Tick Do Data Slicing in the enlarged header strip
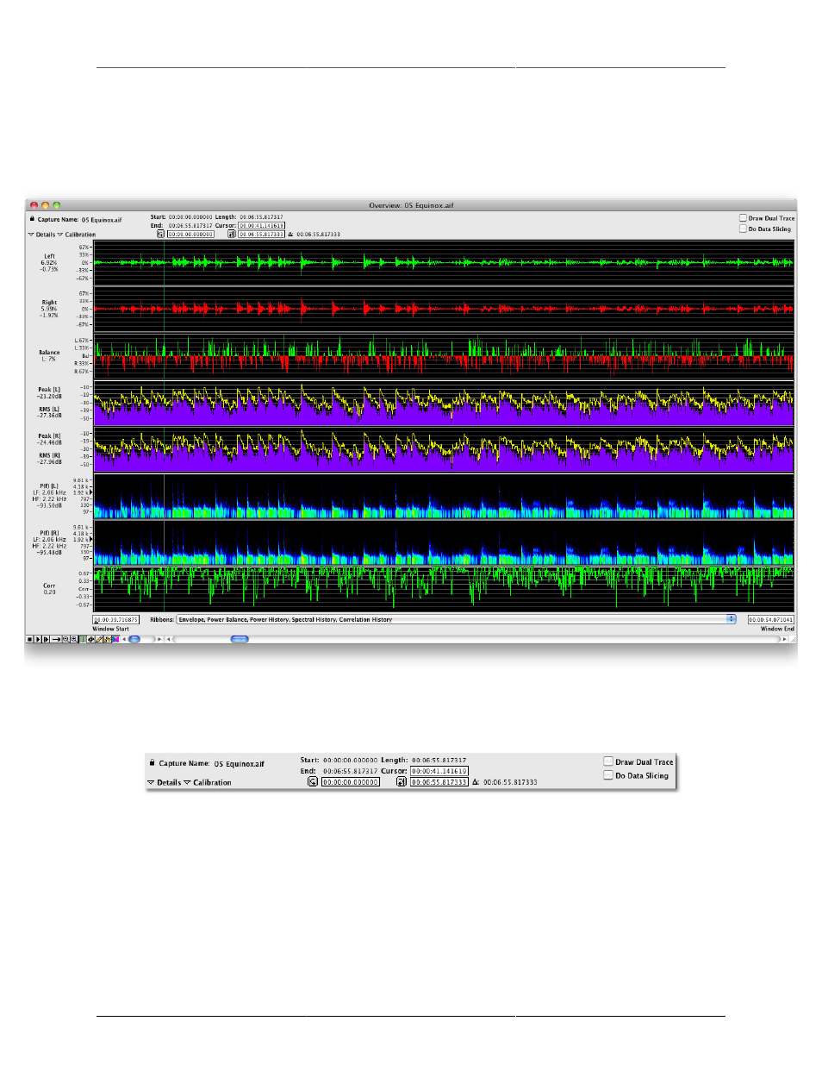This screenshot has height=1065, width=822. pyautogui.click(x=608, y=775)
